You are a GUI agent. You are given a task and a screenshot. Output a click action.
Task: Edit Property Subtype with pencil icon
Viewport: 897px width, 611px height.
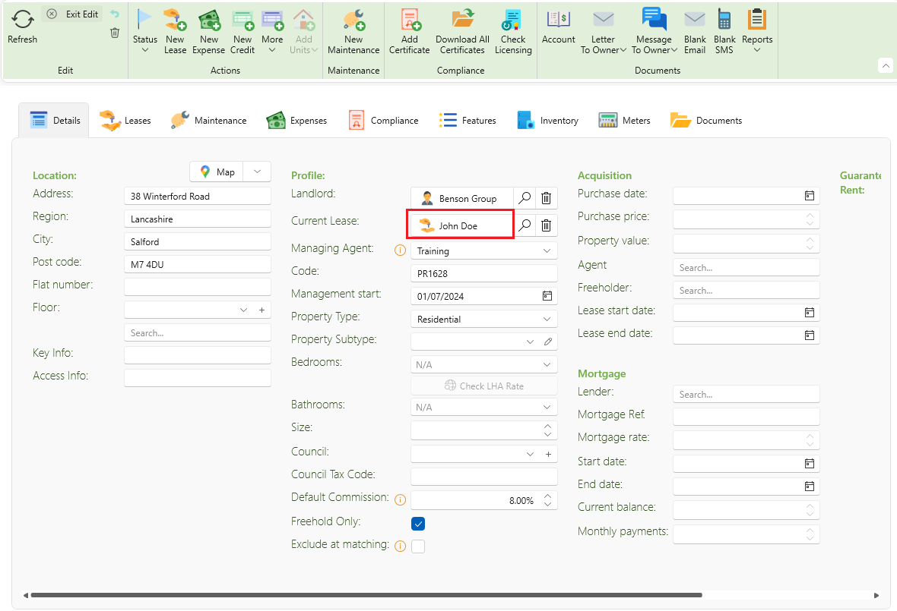pos(548,342)
